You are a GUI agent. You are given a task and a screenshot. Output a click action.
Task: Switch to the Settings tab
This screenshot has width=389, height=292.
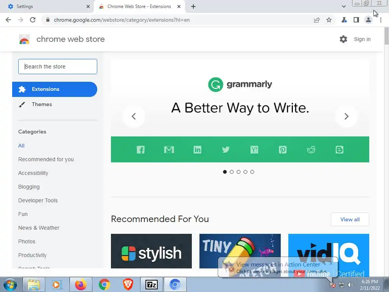pos(47,6)
